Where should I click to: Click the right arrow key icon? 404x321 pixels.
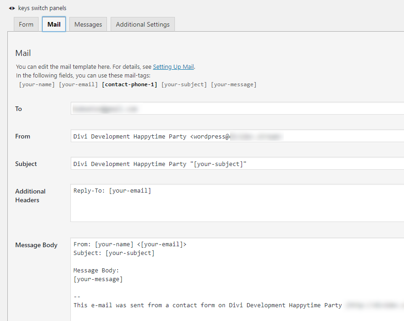(14, 8)
